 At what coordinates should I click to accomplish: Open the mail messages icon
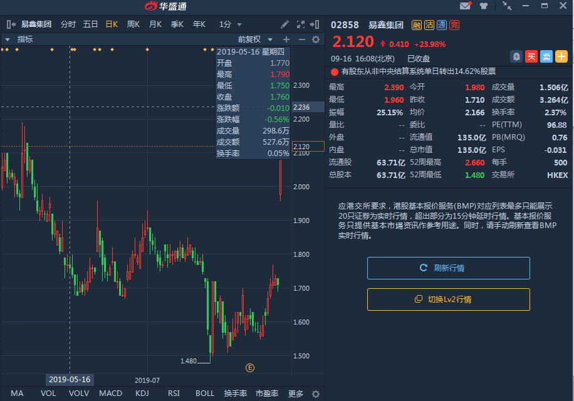[465, 6]
